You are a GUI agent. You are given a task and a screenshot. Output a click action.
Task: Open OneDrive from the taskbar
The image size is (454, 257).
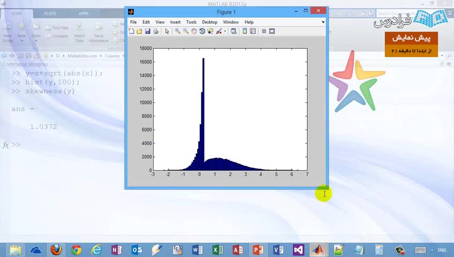[x=36, y=250]
